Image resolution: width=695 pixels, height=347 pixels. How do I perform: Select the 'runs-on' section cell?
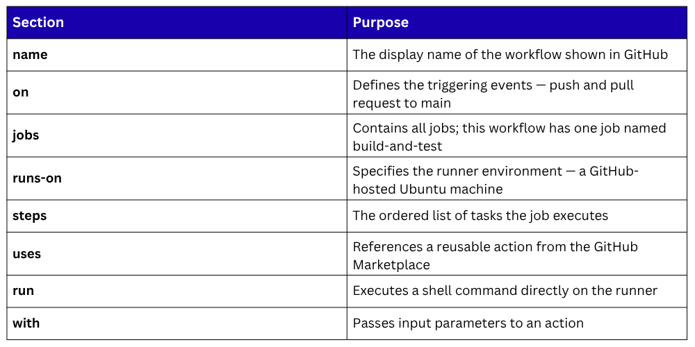point(37,178)
